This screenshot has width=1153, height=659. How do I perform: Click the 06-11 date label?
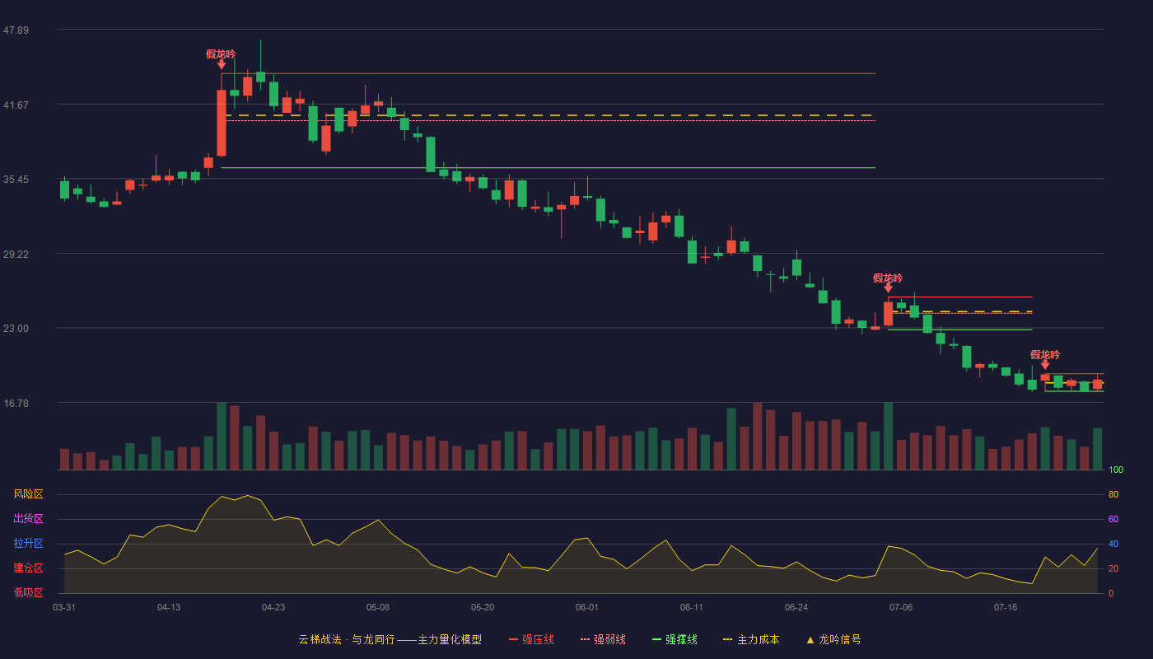pyautogui.click(x=692, y=607)
